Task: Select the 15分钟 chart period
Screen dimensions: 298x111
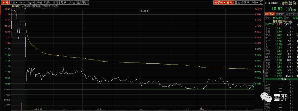Action: click(x=30, y=2)
